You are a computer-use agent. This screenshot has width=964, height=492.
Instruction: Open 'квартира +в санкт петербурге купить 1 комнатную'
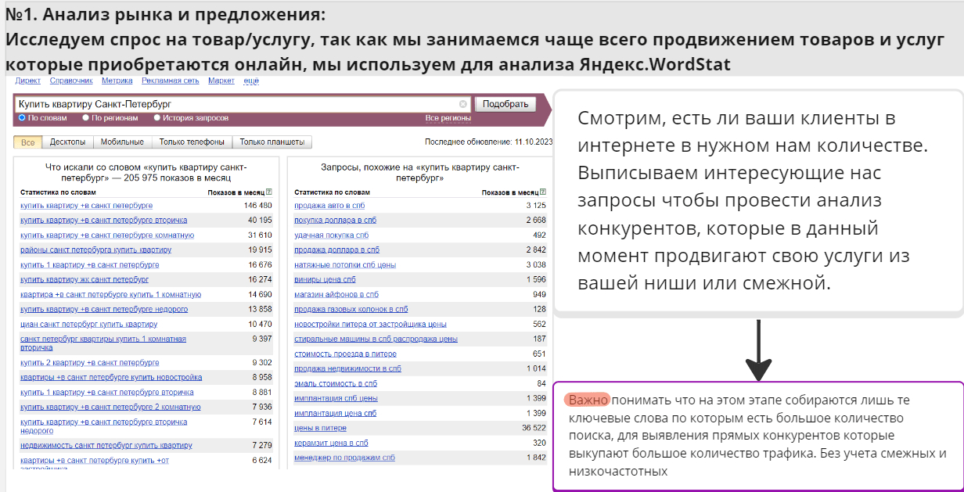click(x=110, y=294)
